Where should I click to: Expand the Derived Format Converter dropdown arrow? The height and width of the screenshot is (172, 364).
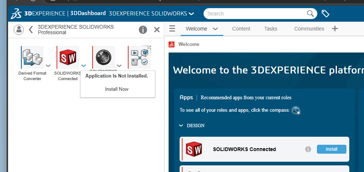48,66
